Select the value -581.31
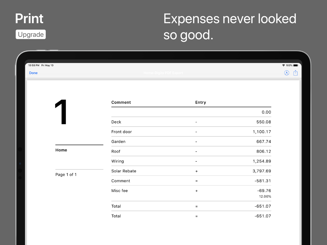 [x=263, y=181]
